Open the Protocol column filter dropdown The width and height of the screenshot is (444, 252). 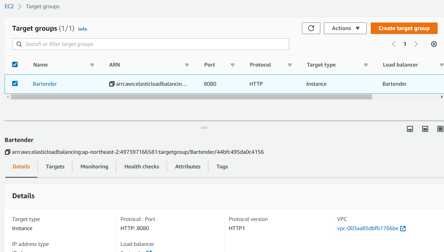click(x=290, y=65)
